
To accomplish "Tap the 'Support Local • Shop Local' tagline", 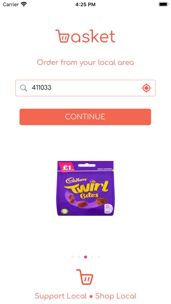I will click(x=85, y=296).
